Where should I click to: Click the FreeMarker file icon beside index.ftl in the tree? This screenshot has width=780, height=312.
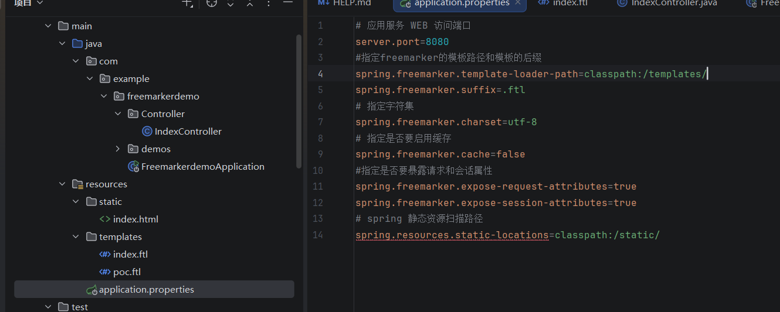pos(105,254)
